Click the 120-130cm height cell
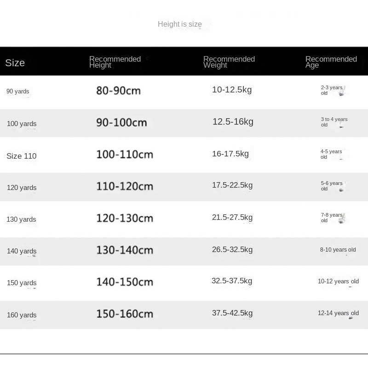This screenshot has width=368, height=368. [x=124, y=218]
